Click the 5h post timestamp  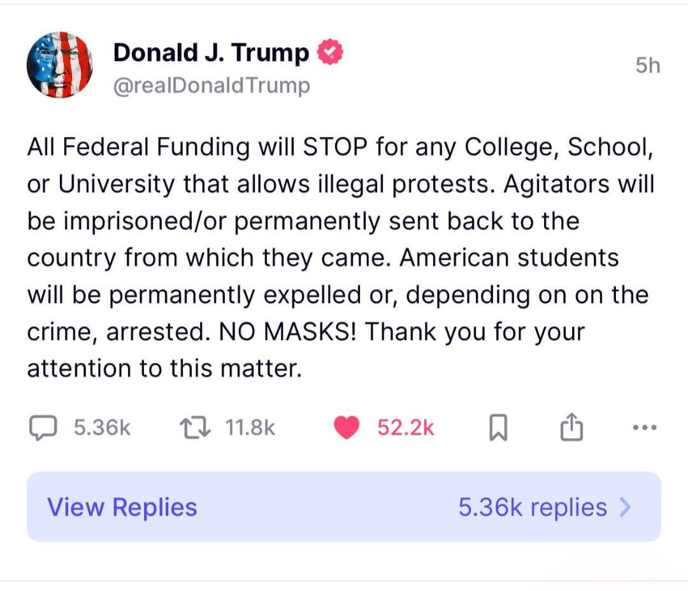(x=647, y=66)
